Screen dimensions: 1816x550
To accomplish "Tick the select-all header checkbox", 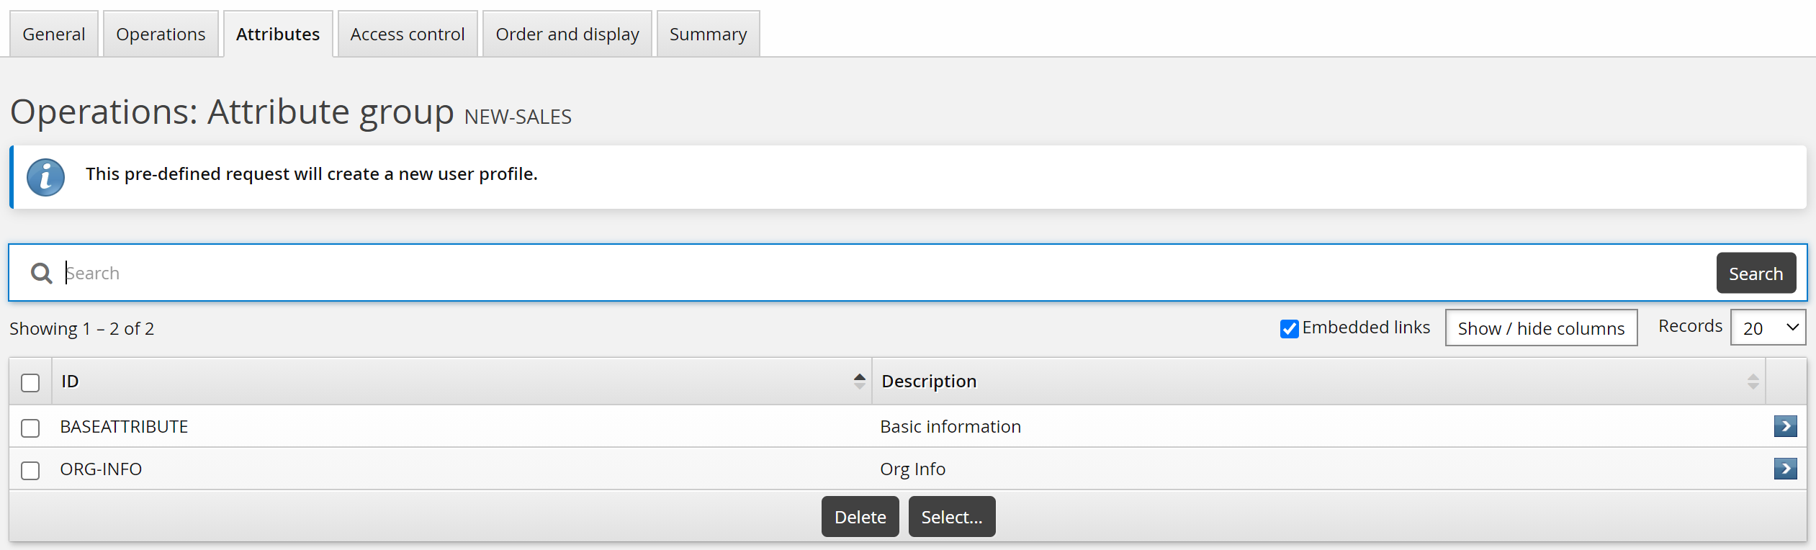I will (x=30, y=382).
